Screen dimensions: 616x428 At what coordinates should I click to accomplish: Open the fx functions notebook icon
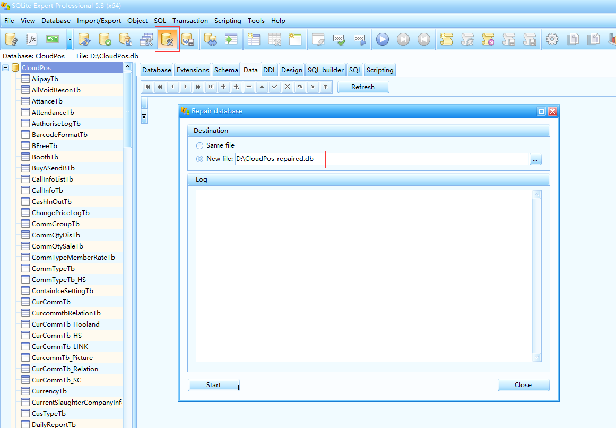click(31, 39)
